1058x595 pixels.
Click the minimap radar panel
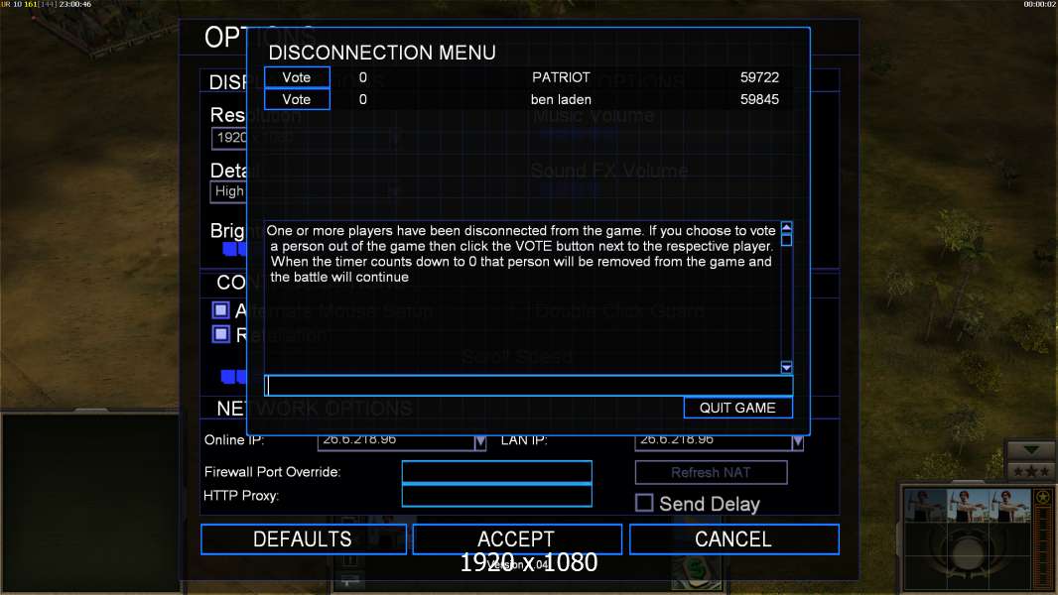click(x=90, y=503)
